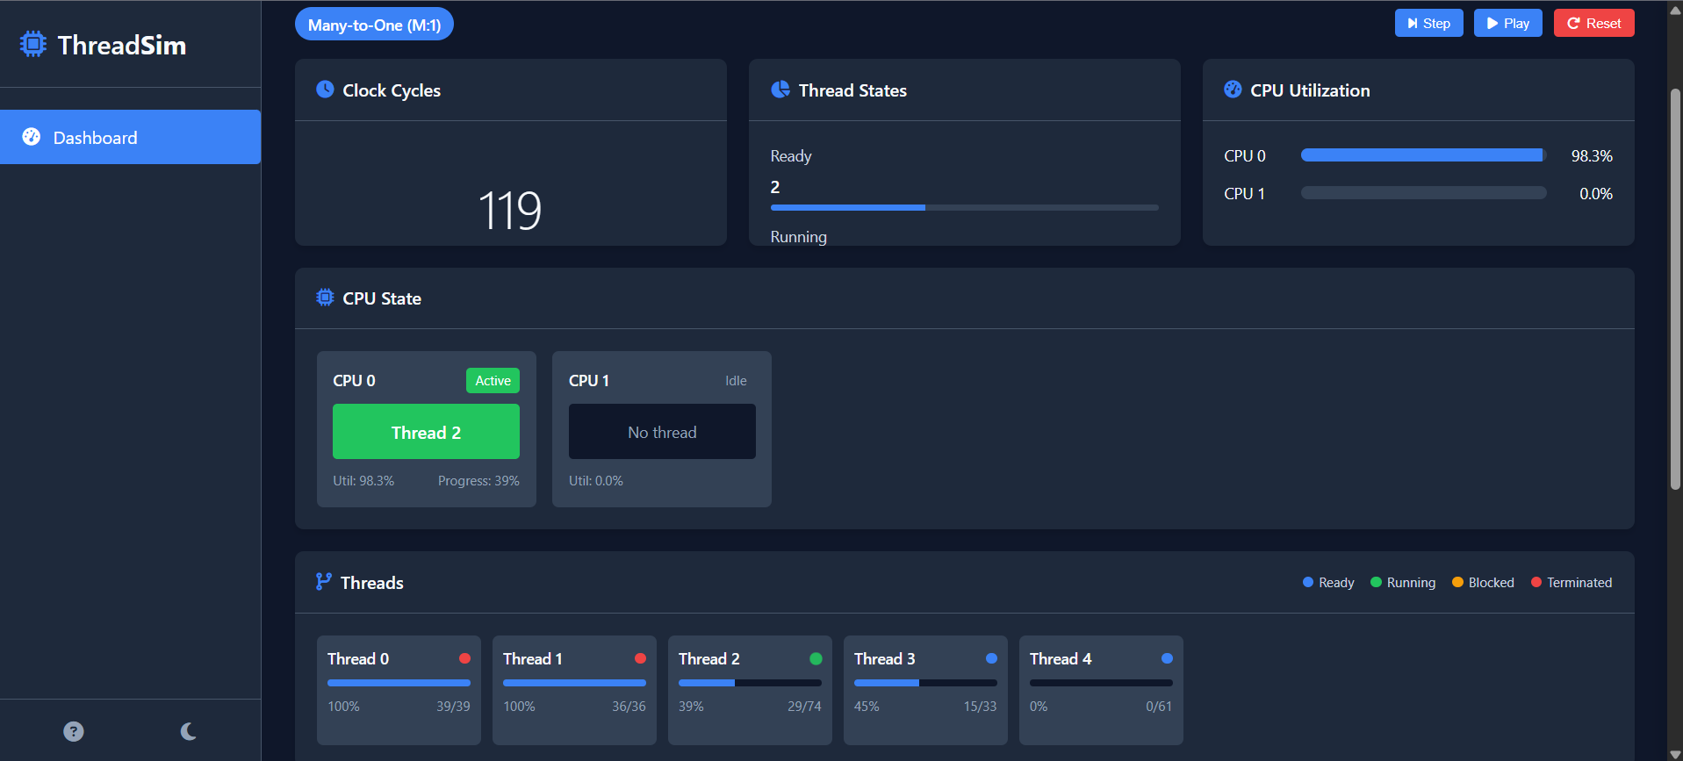Click the Reset button
Screen dimensions: 1683x761
tap(1593, 23)
